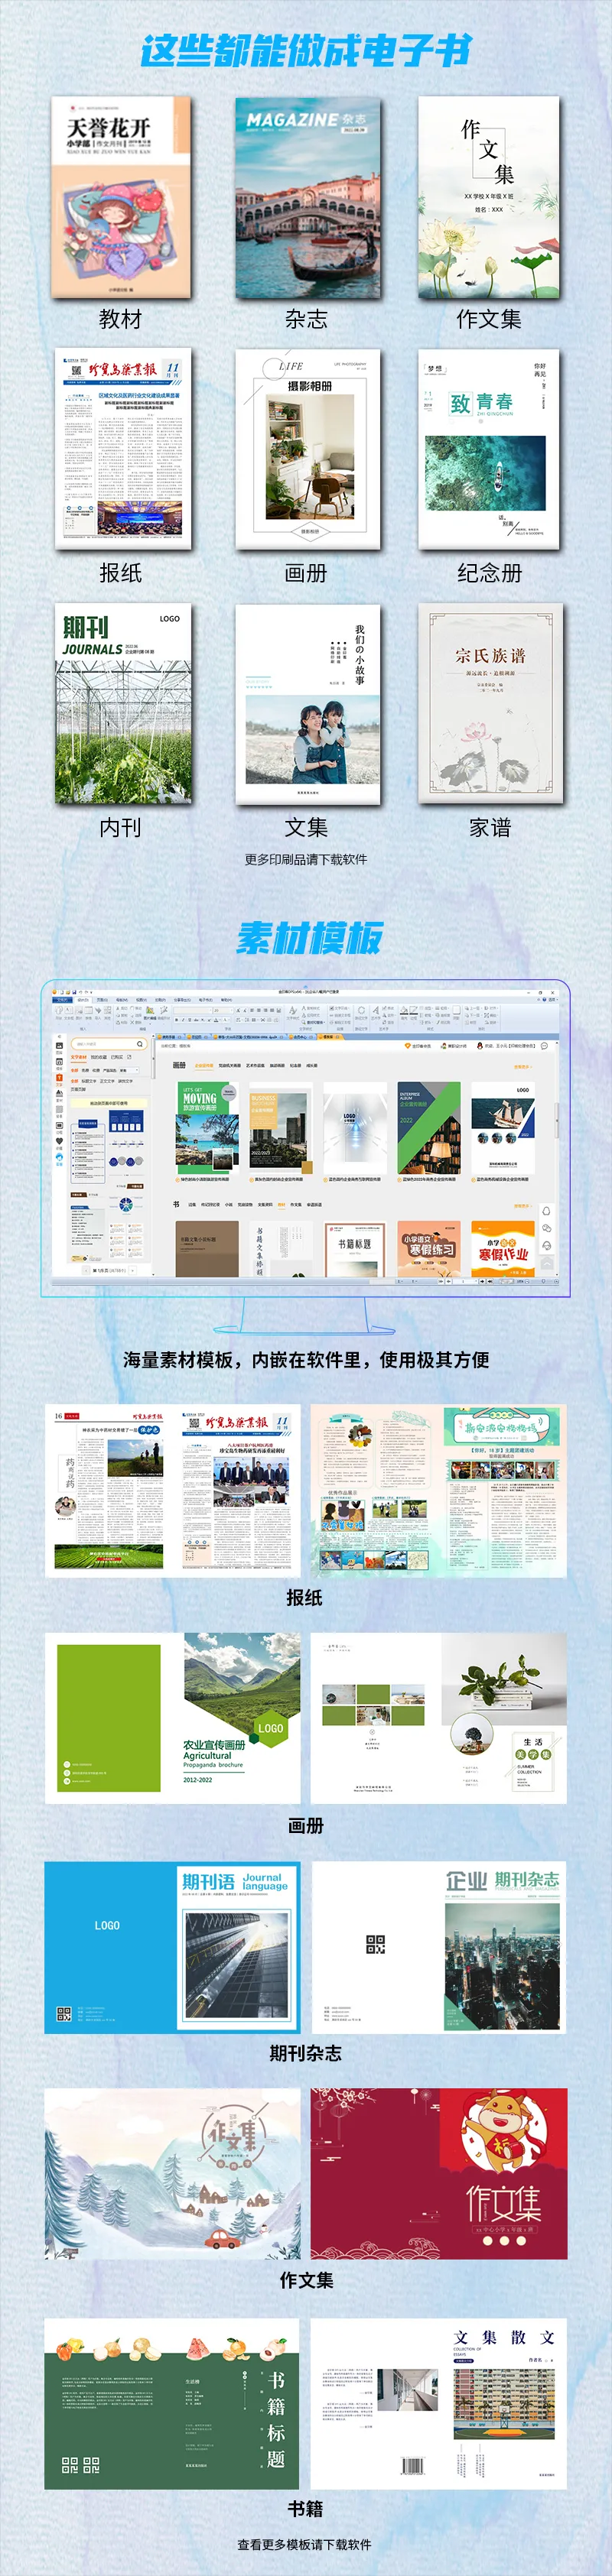The width and height of the screenshot is (612, 2576).
Task: Select the 期刊 JOURNALS greenhouse cover
Action: [x=123, y=703]
